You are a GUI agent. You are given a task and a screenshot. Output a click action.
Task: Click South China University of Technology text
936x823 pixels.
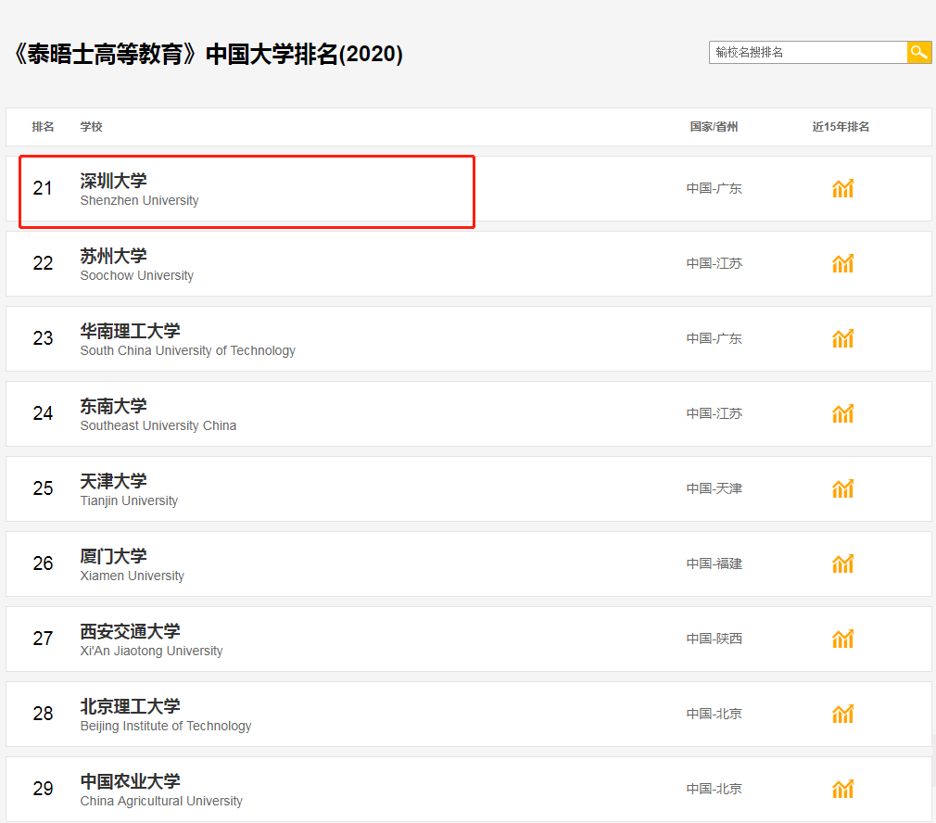click(187, 351)
